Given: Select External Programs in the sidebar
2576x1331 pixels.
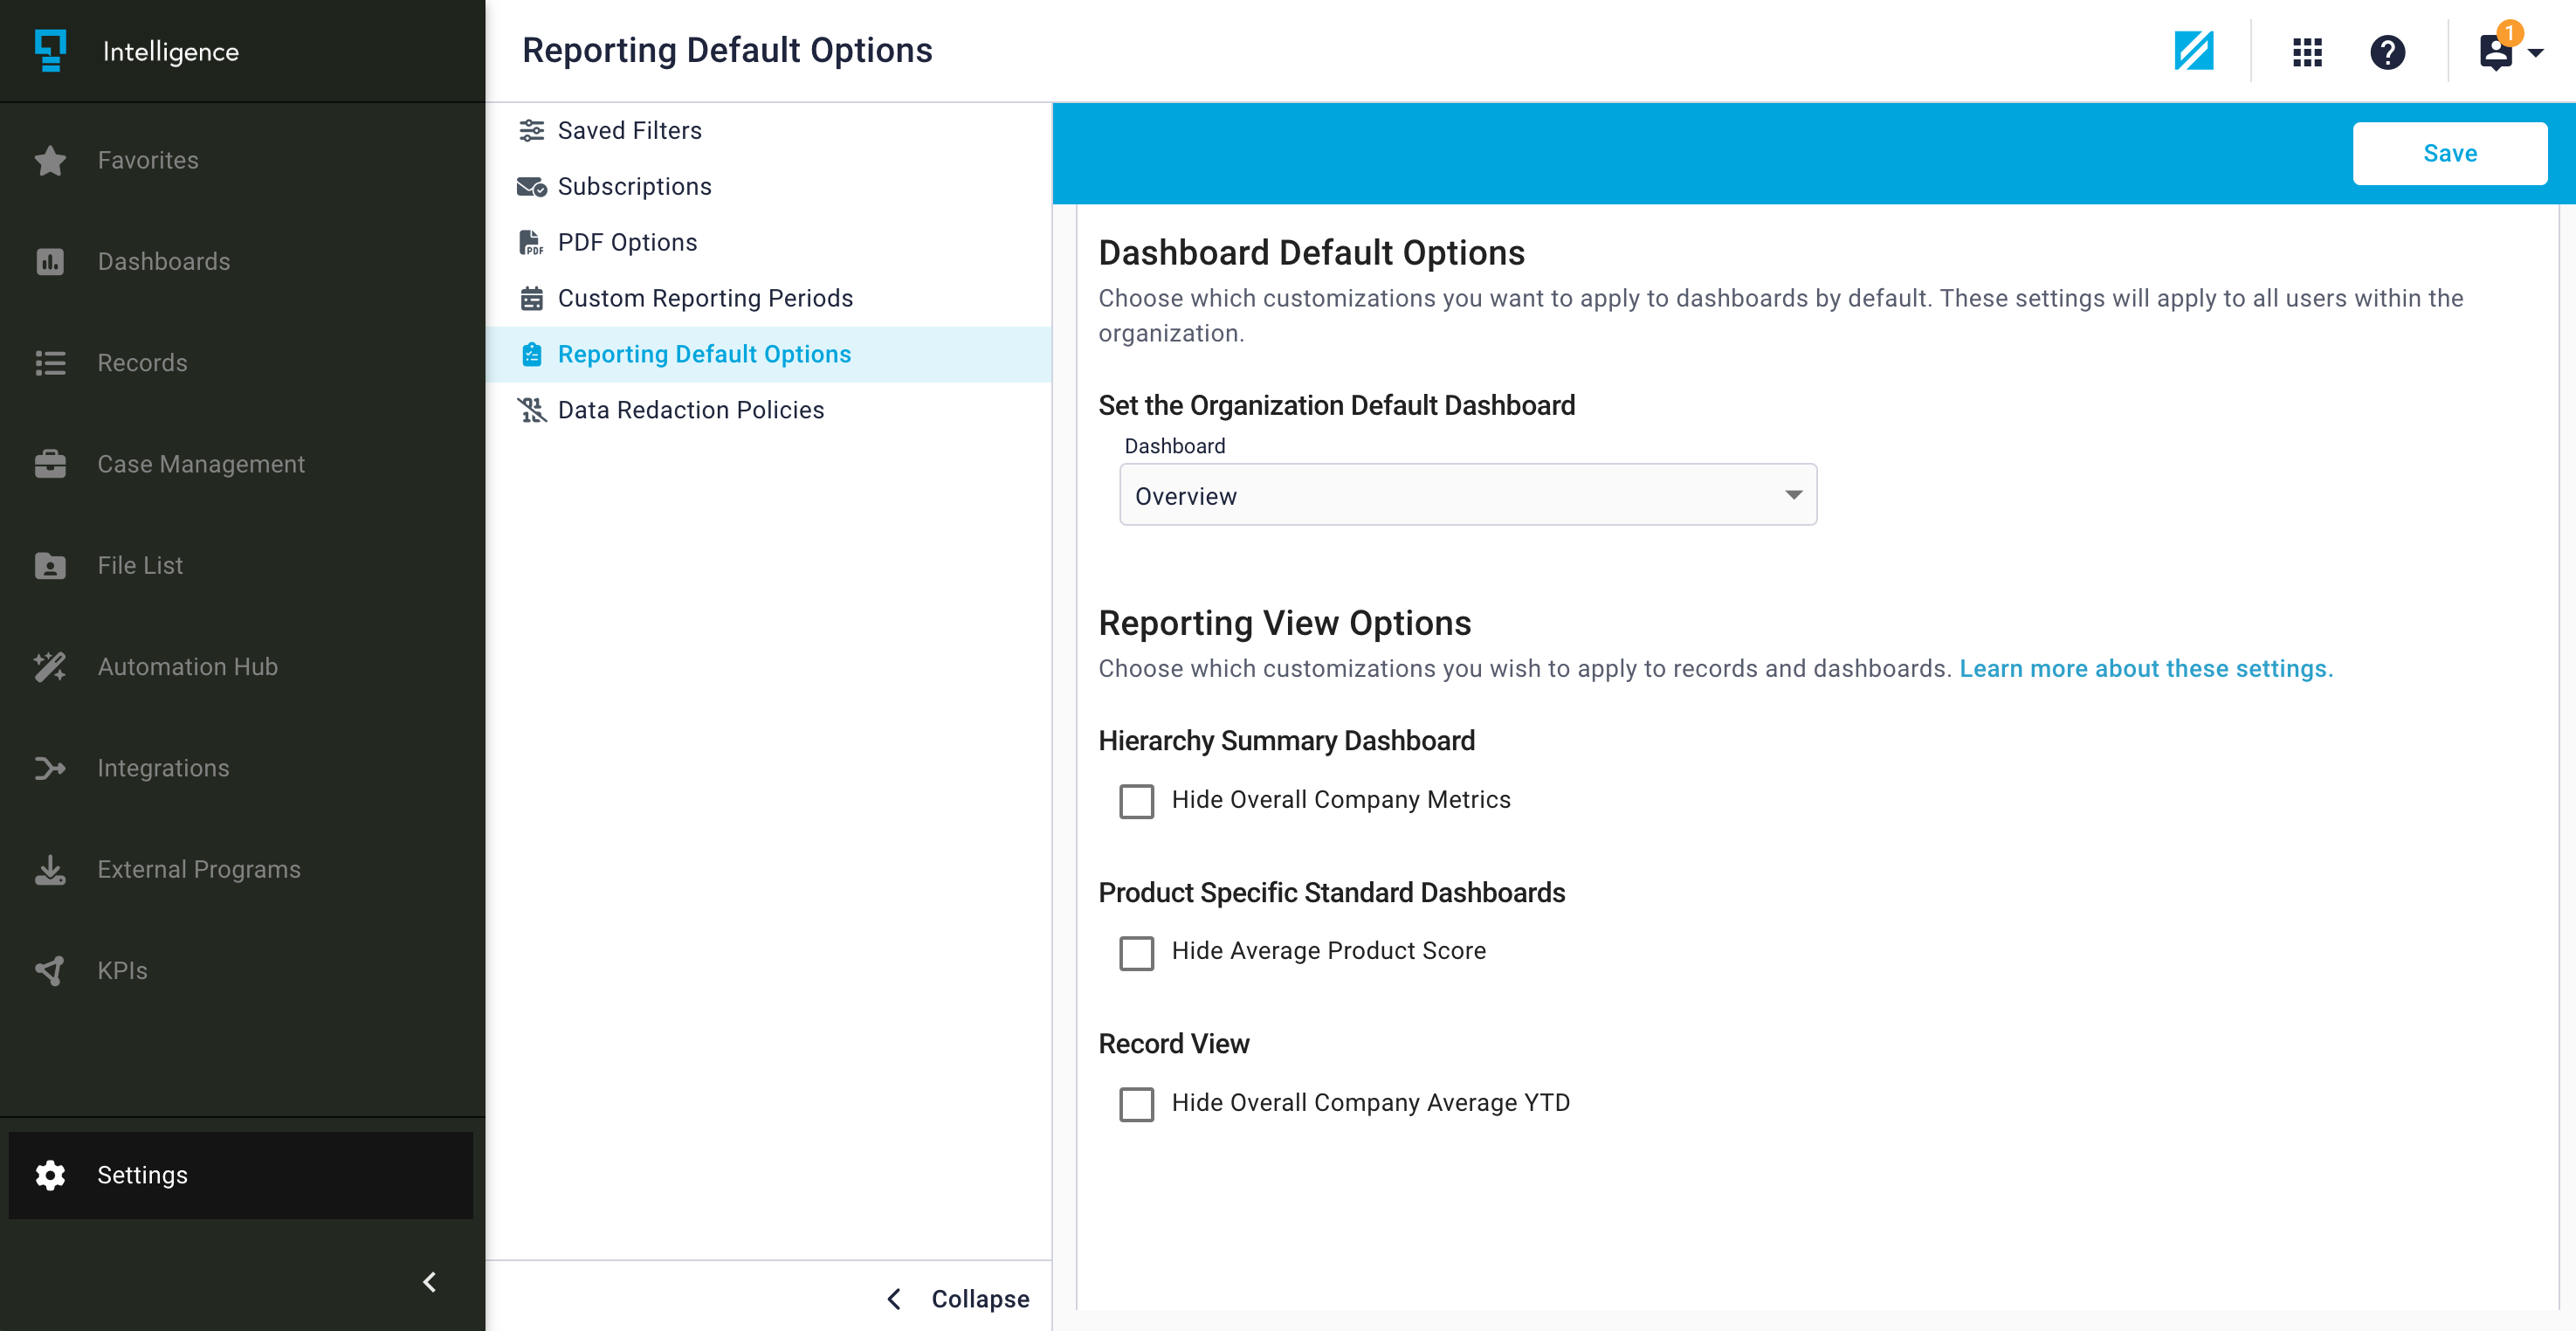Looking at the screenshot, I should pos(198,869).
